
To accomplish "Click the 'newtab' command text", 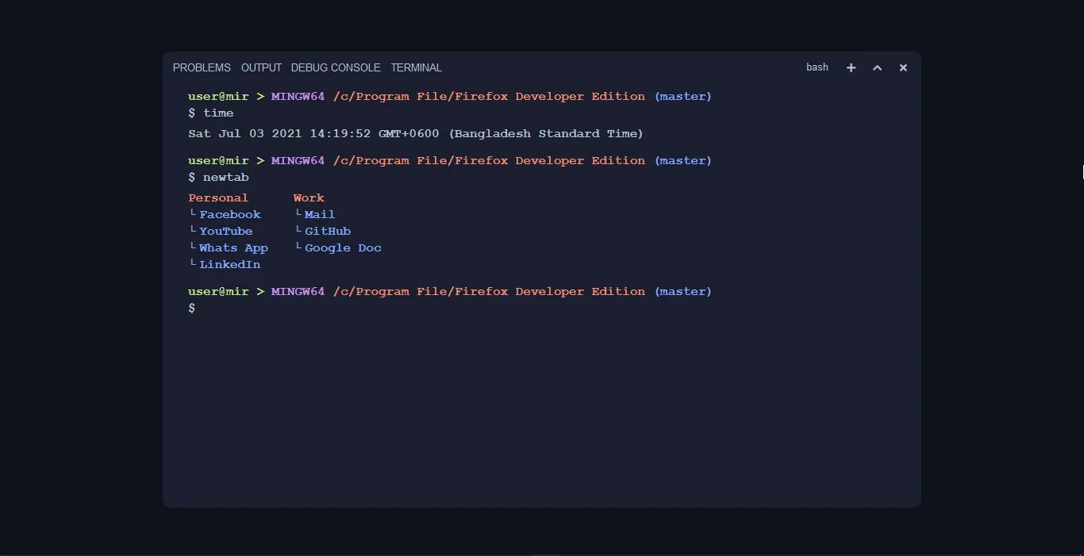I will point(226,177).
